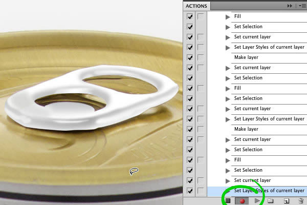Uncheck the bottom-most Fill step
Image resolution: width=307 pixels, height=205 pixels.
coord(190,160)
